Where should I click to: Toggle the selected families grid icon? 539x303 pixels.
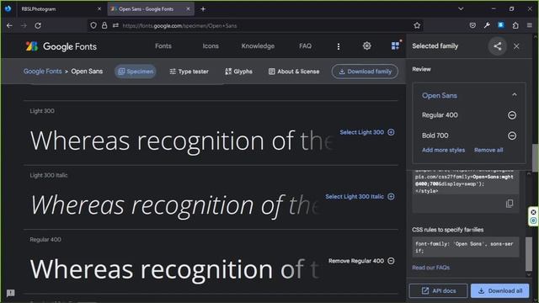(x=395, y=45)
